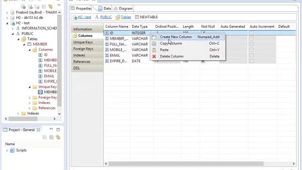Sort by the Data Type header
This screenshot has height=170, width=302.
140,26
